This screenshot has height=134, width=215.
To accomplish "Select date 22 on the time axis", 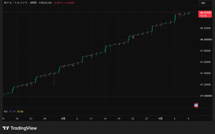I will pos(133,119).
